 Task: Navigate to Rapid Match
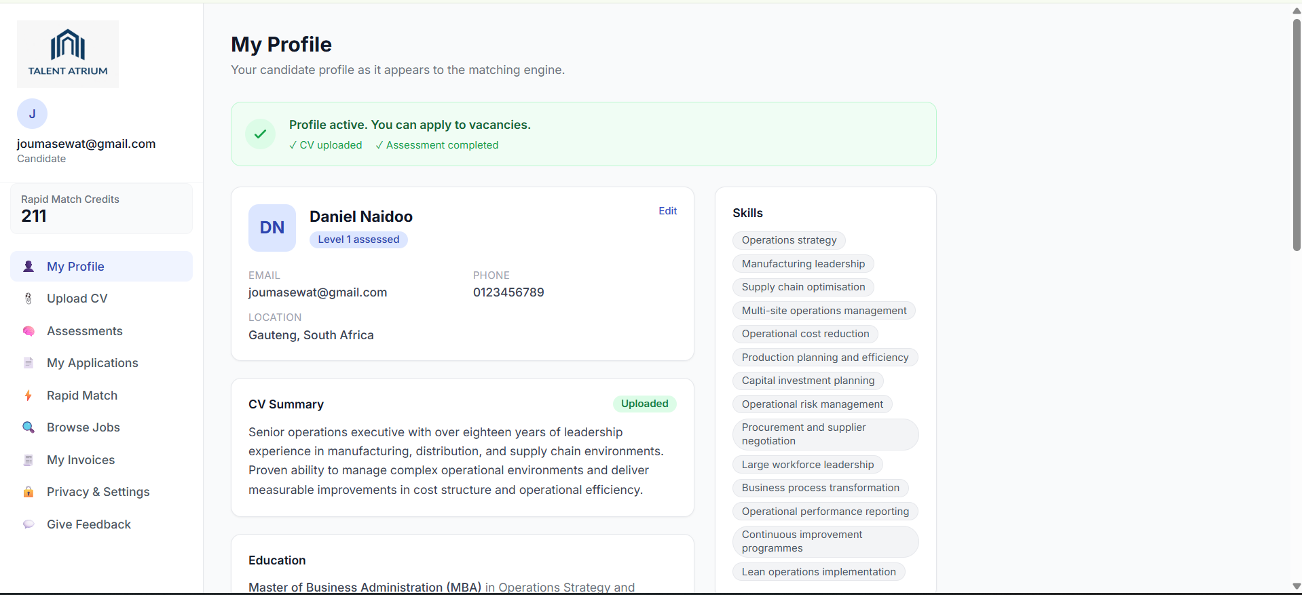(x=101, y=396)
